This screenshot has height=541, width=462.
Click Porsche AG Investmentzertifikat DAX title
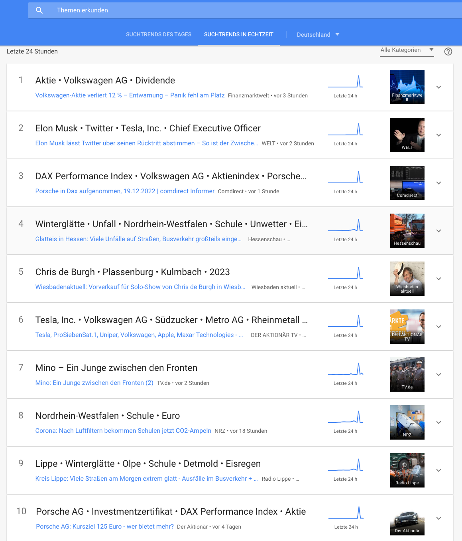[x=171, y=511]
